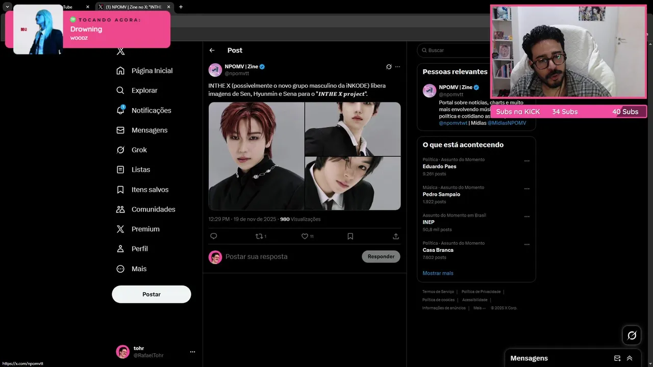The width and height of the screenshot is (653, 367).
Task: Close the YouTube browser tab
Action: (88, 7)
